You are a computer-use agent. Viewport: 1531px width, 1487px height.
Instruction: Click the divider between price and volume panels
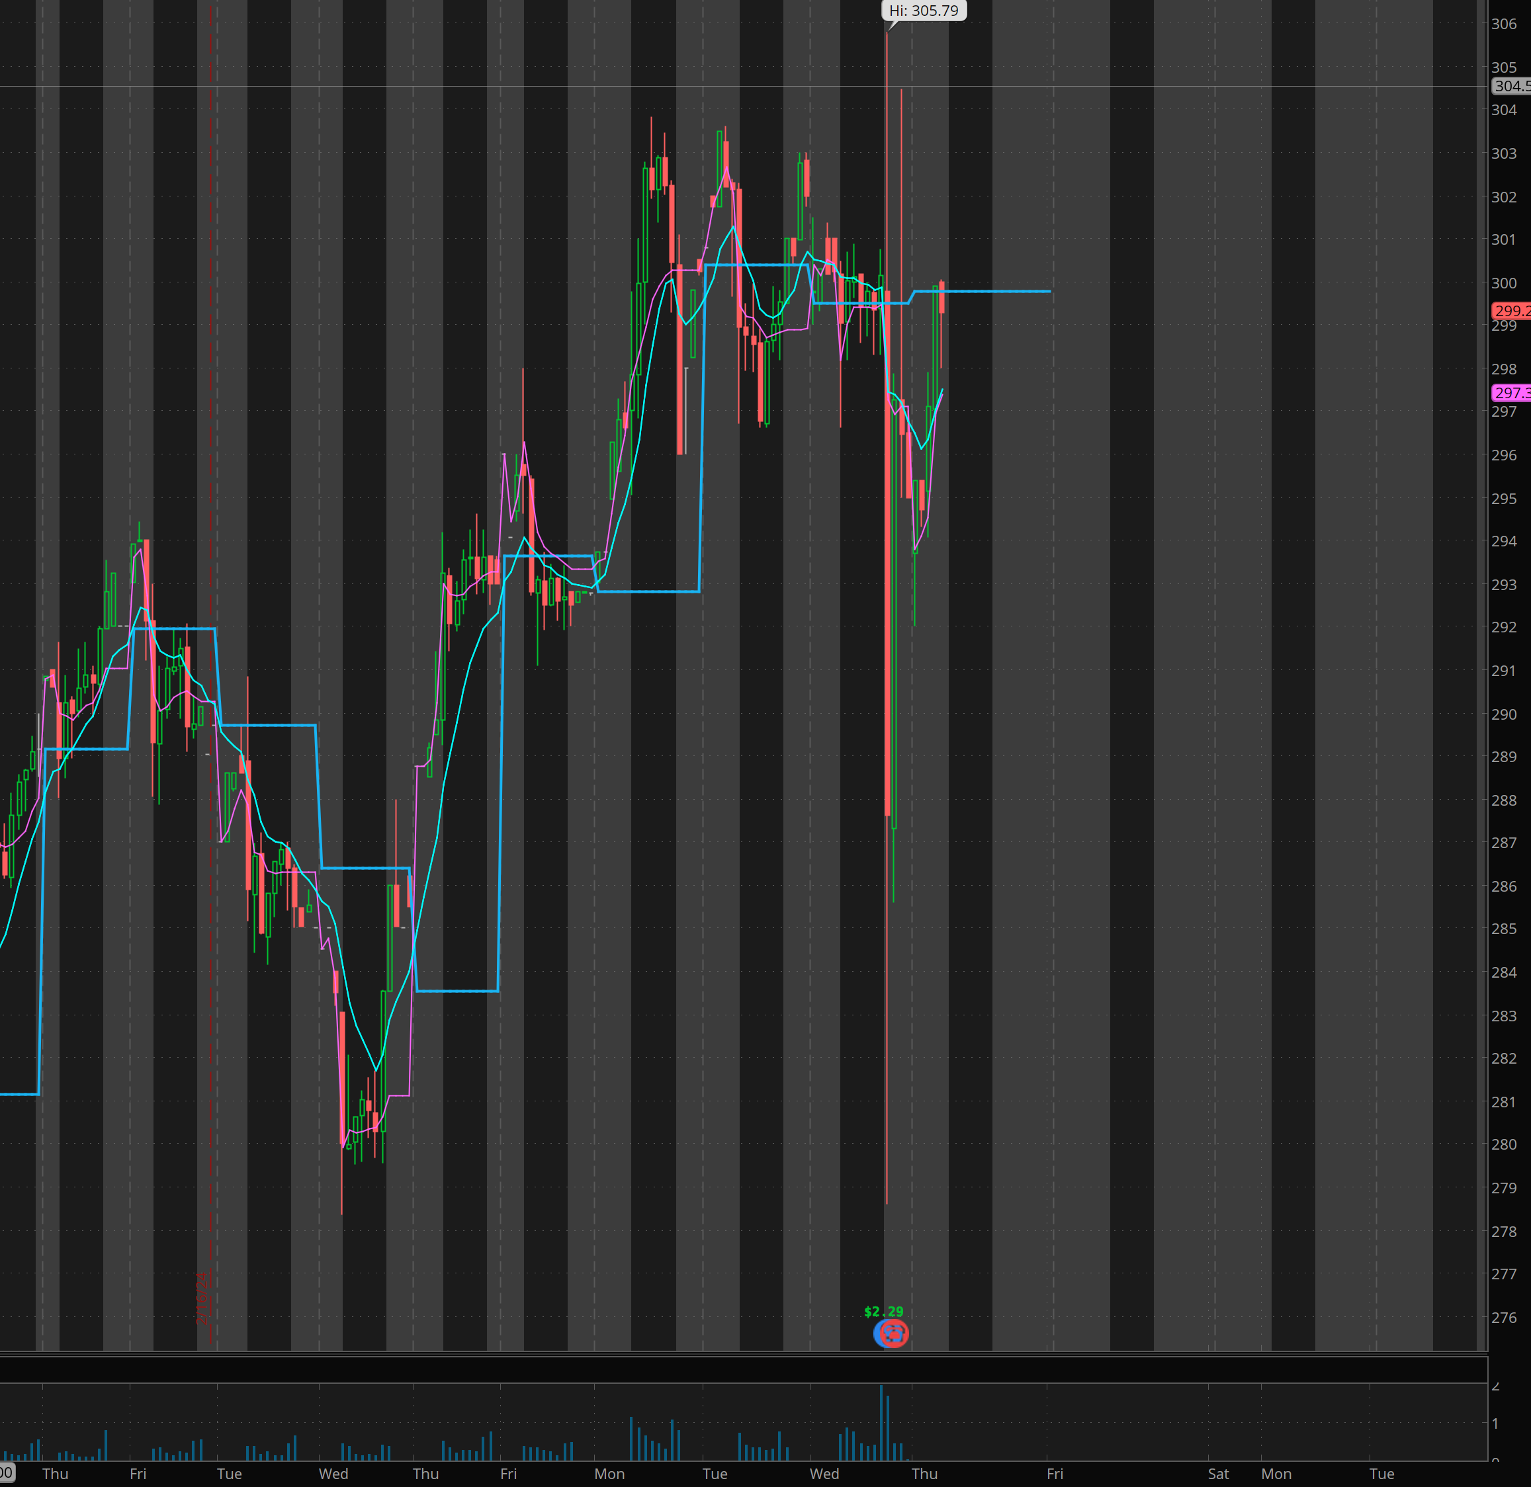pos(742,1357)
